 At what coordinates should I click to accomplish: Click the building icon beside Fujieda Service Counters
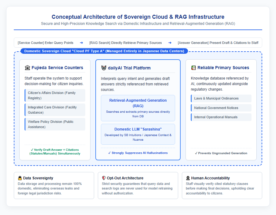pos(27,68)
